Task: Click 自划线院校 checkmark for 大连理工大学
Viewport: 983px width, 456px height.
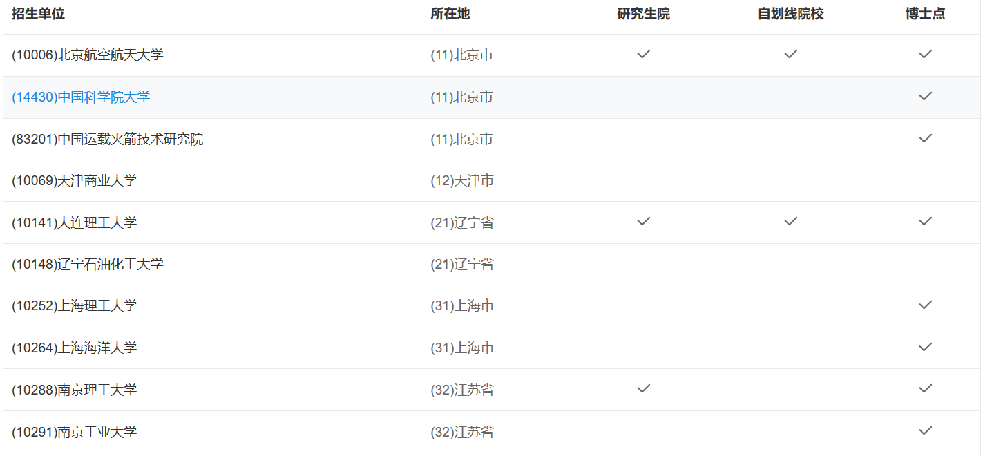Action: click(x=790, y=221)
